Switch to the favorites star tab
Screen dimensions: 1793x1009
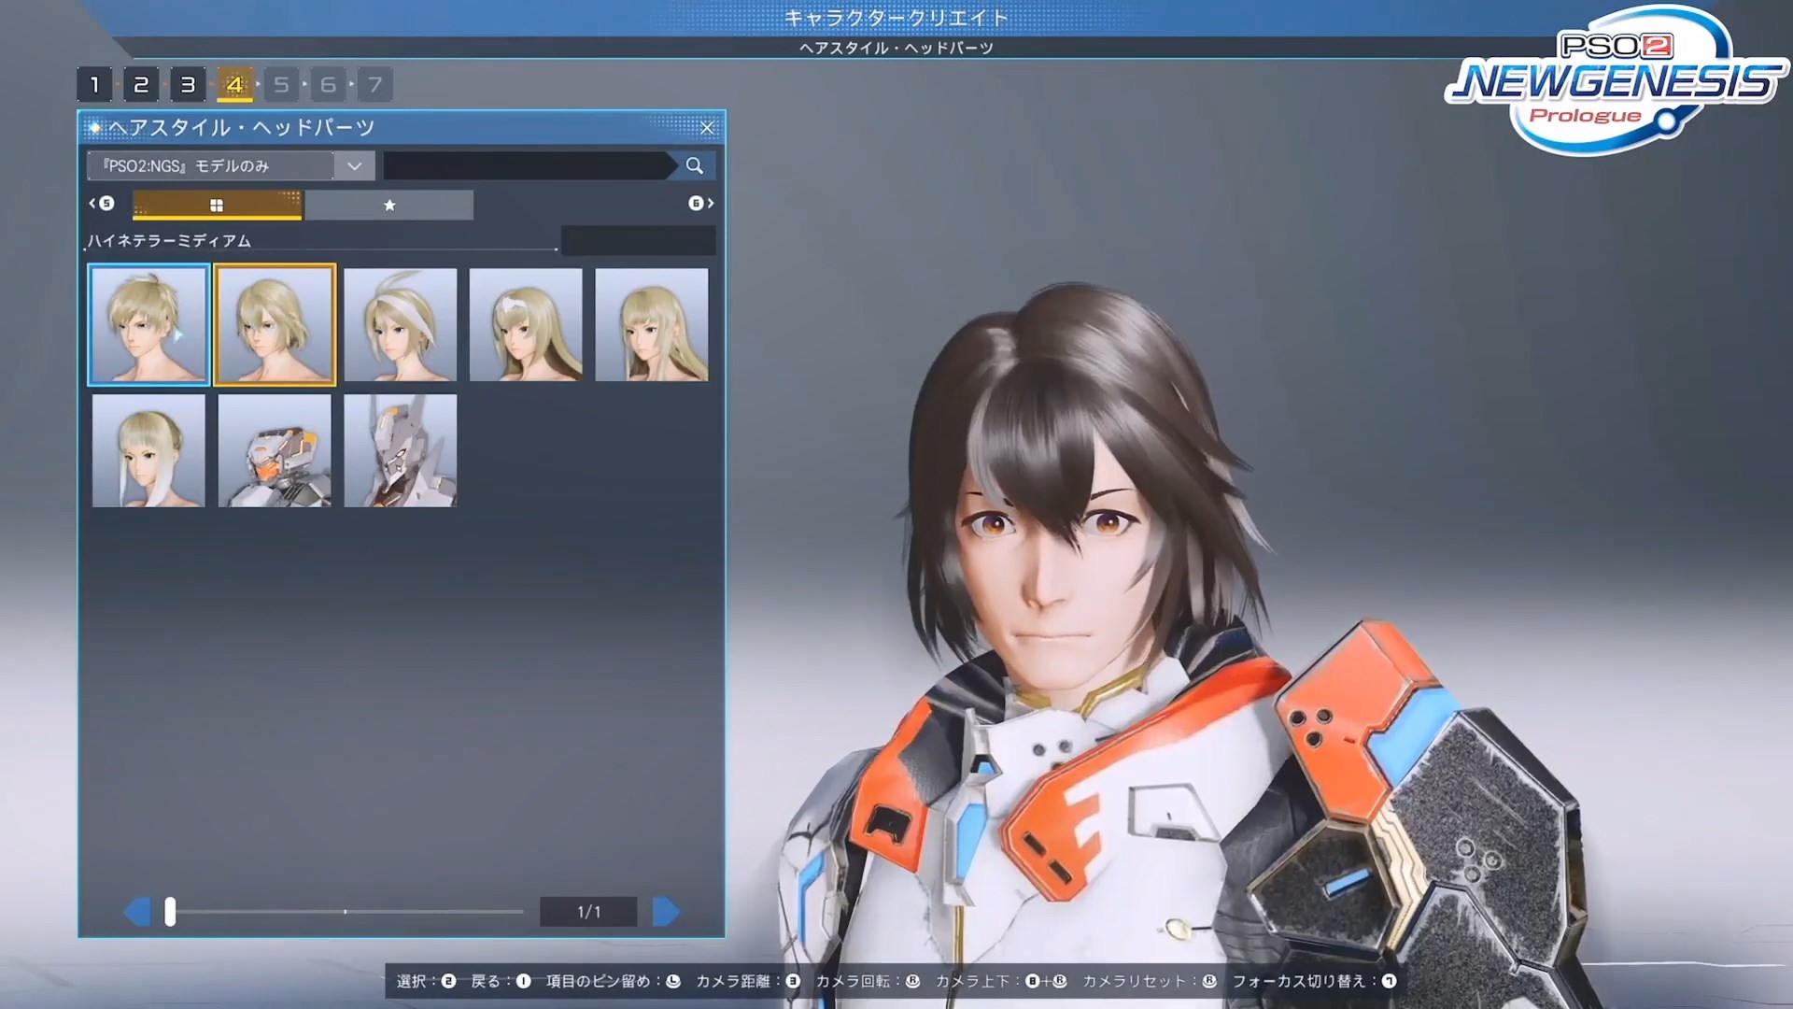click(x=390, y=205)
